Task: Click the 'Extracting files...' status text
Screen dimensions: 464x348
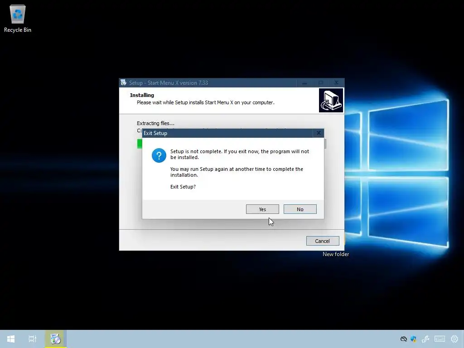Action: tap(156, 123)
